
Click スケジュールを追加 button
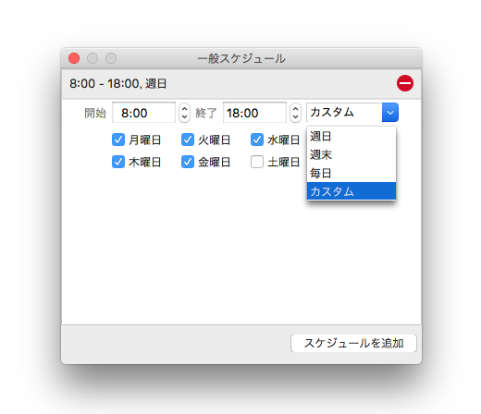pyautogui.click(x=353, y=343)
